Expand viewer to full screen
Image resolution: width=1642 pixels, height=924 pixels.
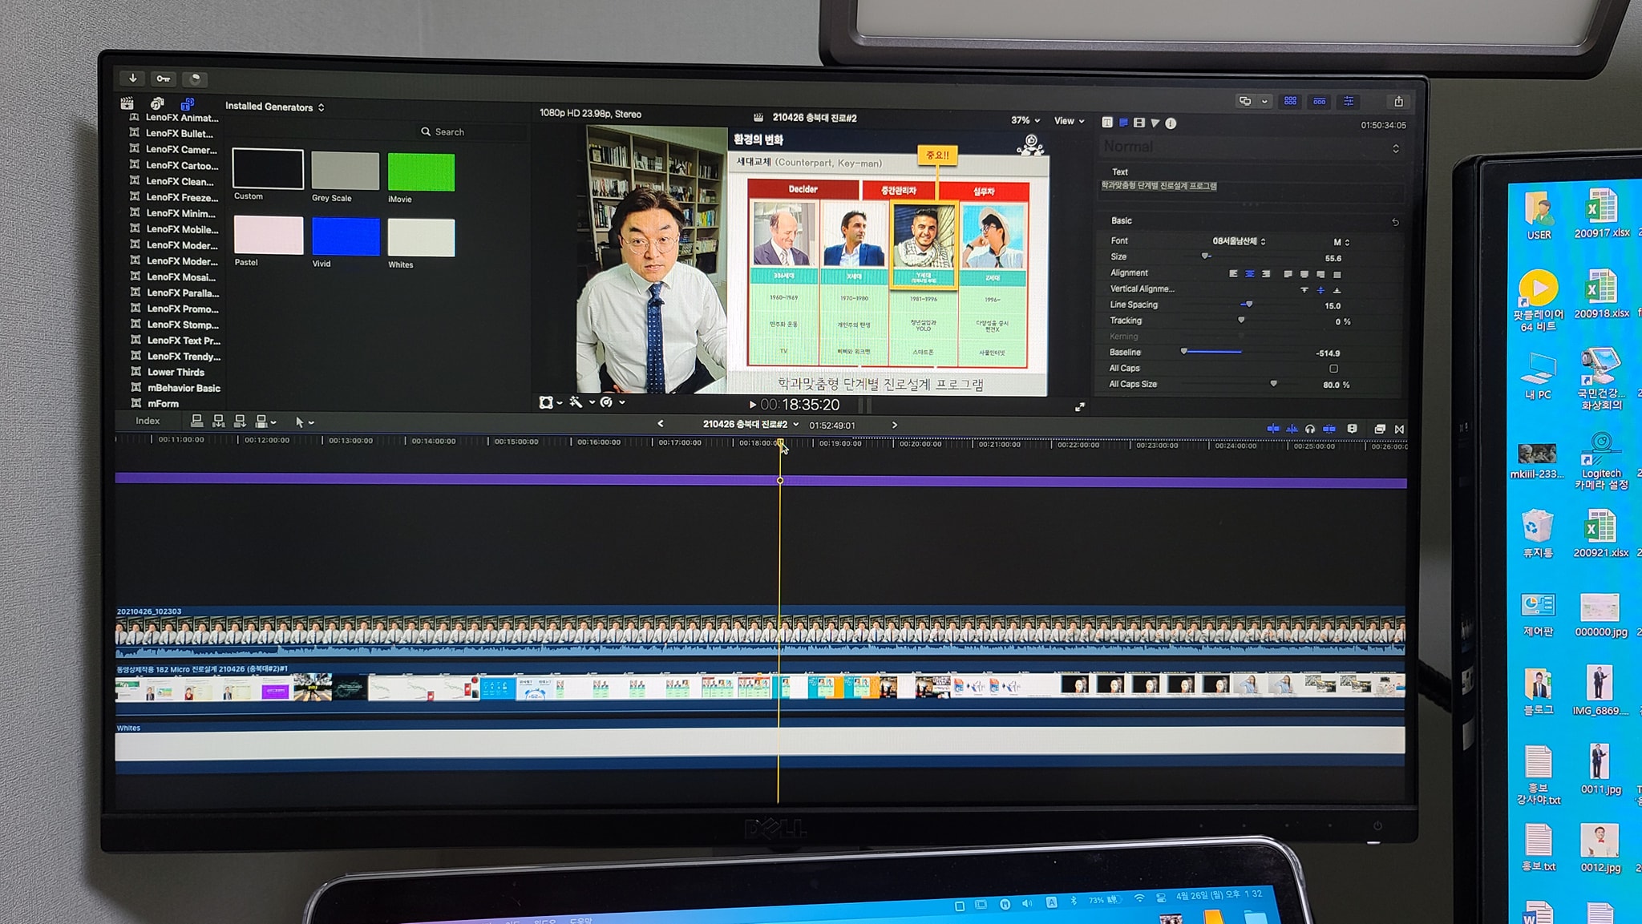1080,407
